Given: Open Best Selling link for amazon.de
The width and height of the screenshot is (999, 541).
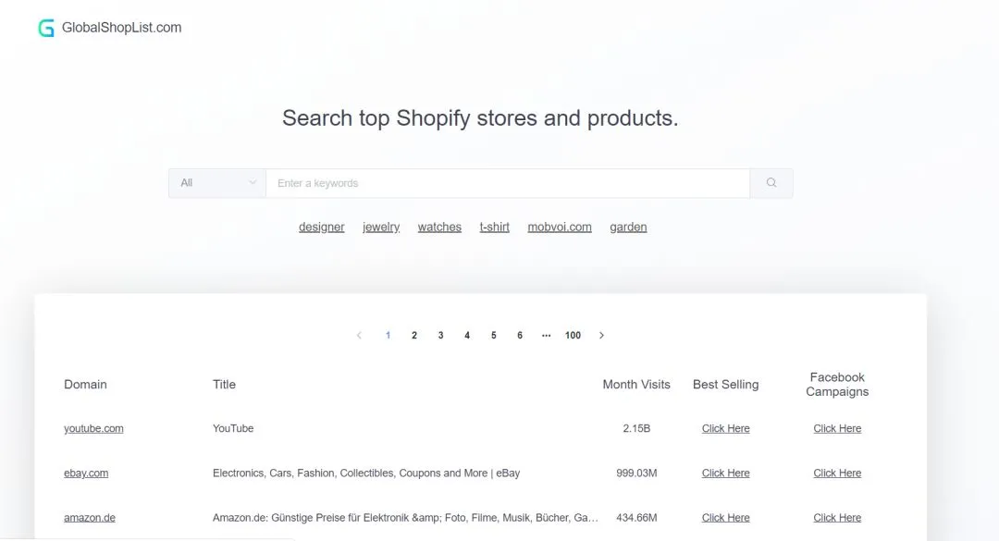Looking at the screenshot, I should (726, 518).
